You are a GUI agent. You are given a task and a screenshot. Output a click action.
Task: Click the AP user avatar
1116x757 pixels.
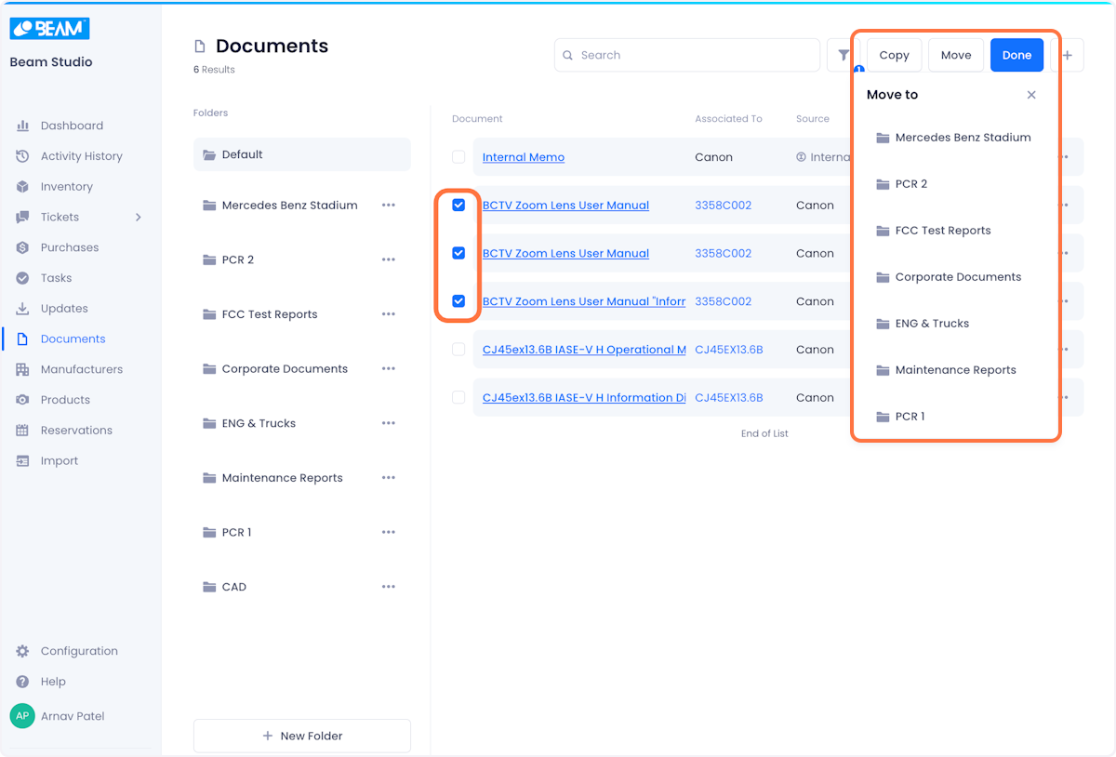pos(21,716)
